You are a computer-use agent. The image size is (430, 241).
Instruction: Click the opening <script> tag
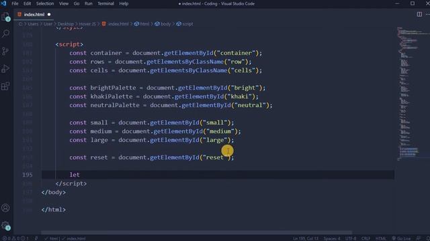(69, 44)
